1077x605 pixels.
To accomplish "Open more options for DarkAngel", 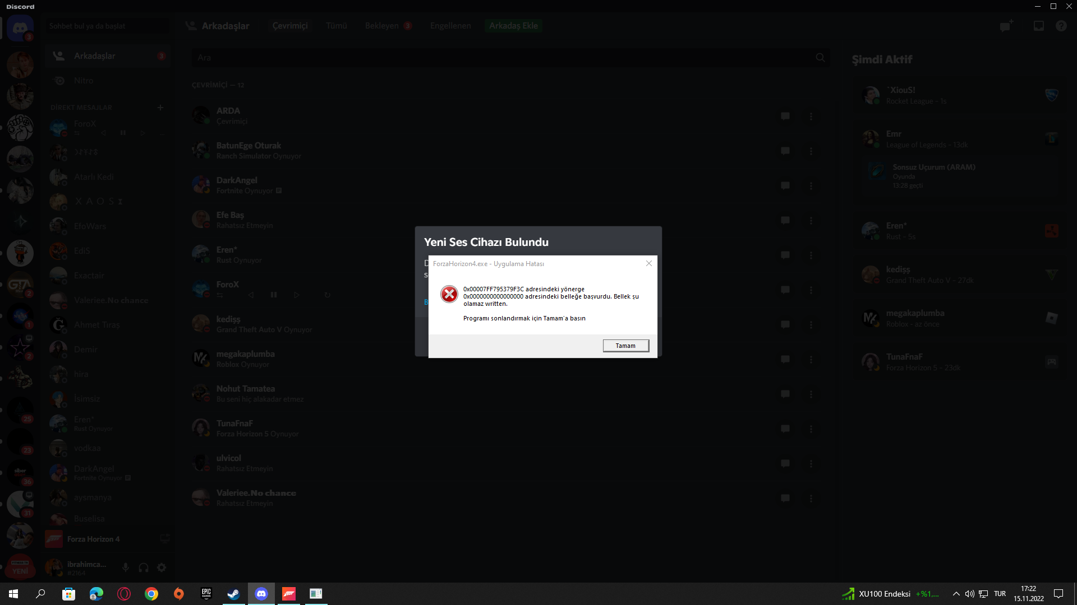I will (x=811, y=185).
